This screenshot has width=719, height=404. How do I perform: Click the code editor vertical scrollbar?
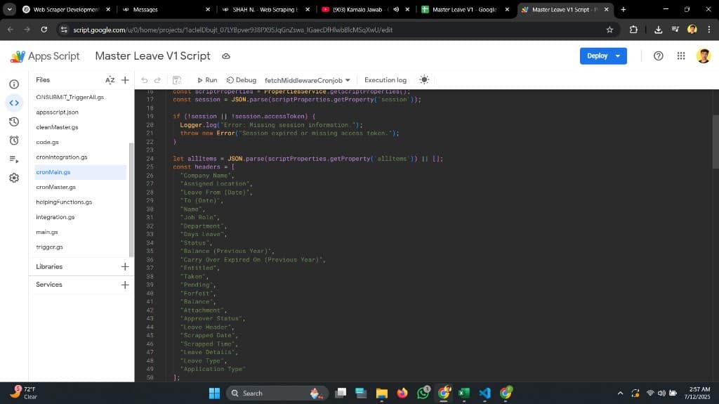coord(715,141)
